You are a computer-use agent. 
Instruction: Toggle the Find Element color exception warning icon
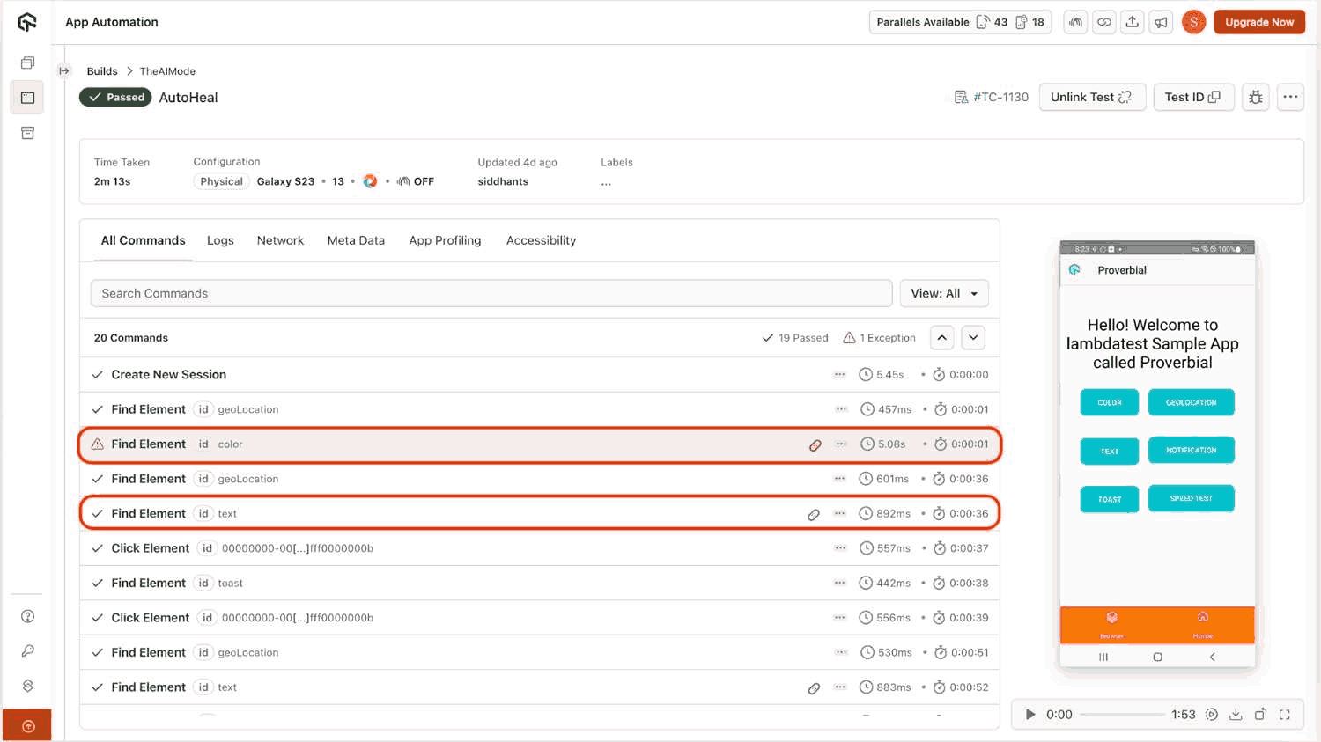(x=98, y=444)
